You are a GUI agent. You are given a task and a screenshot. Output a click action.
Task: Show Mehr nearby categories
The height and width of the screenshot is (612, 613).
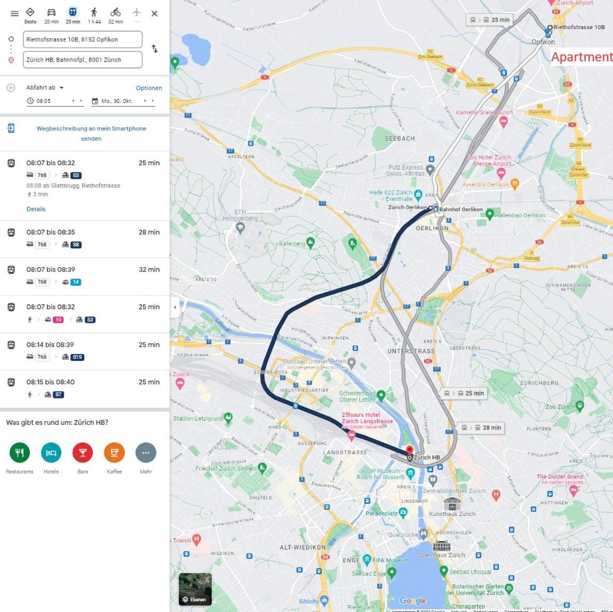coord(146,453)
